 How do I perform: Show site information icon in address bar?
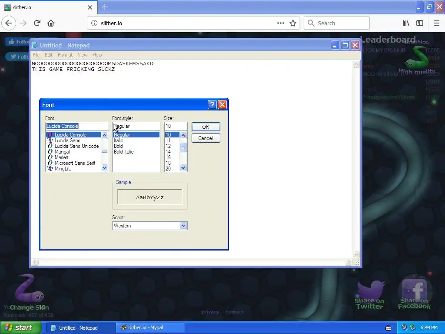(94, 23)
